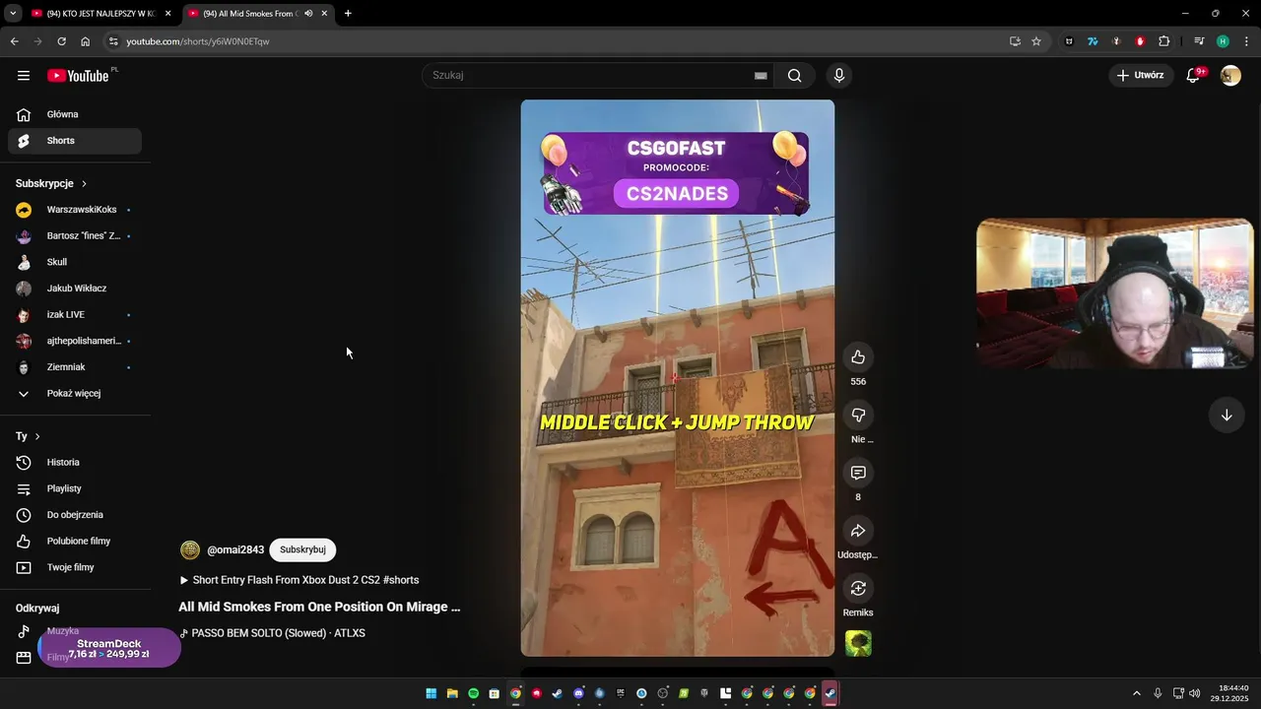Click the search magnifier button

[795, 76]
